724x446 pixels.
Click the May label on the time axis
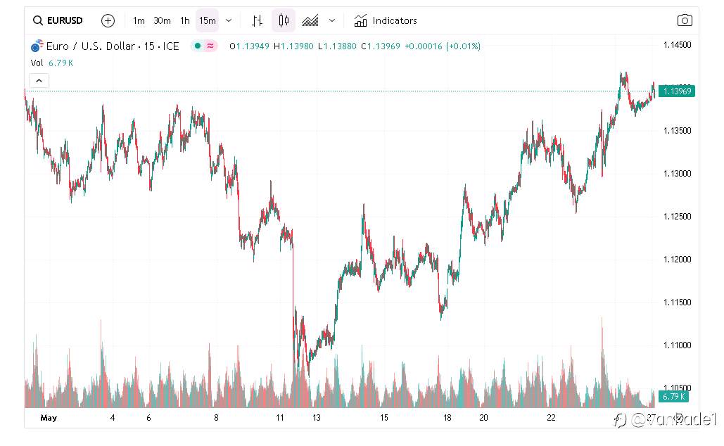[x=49, y=418]
